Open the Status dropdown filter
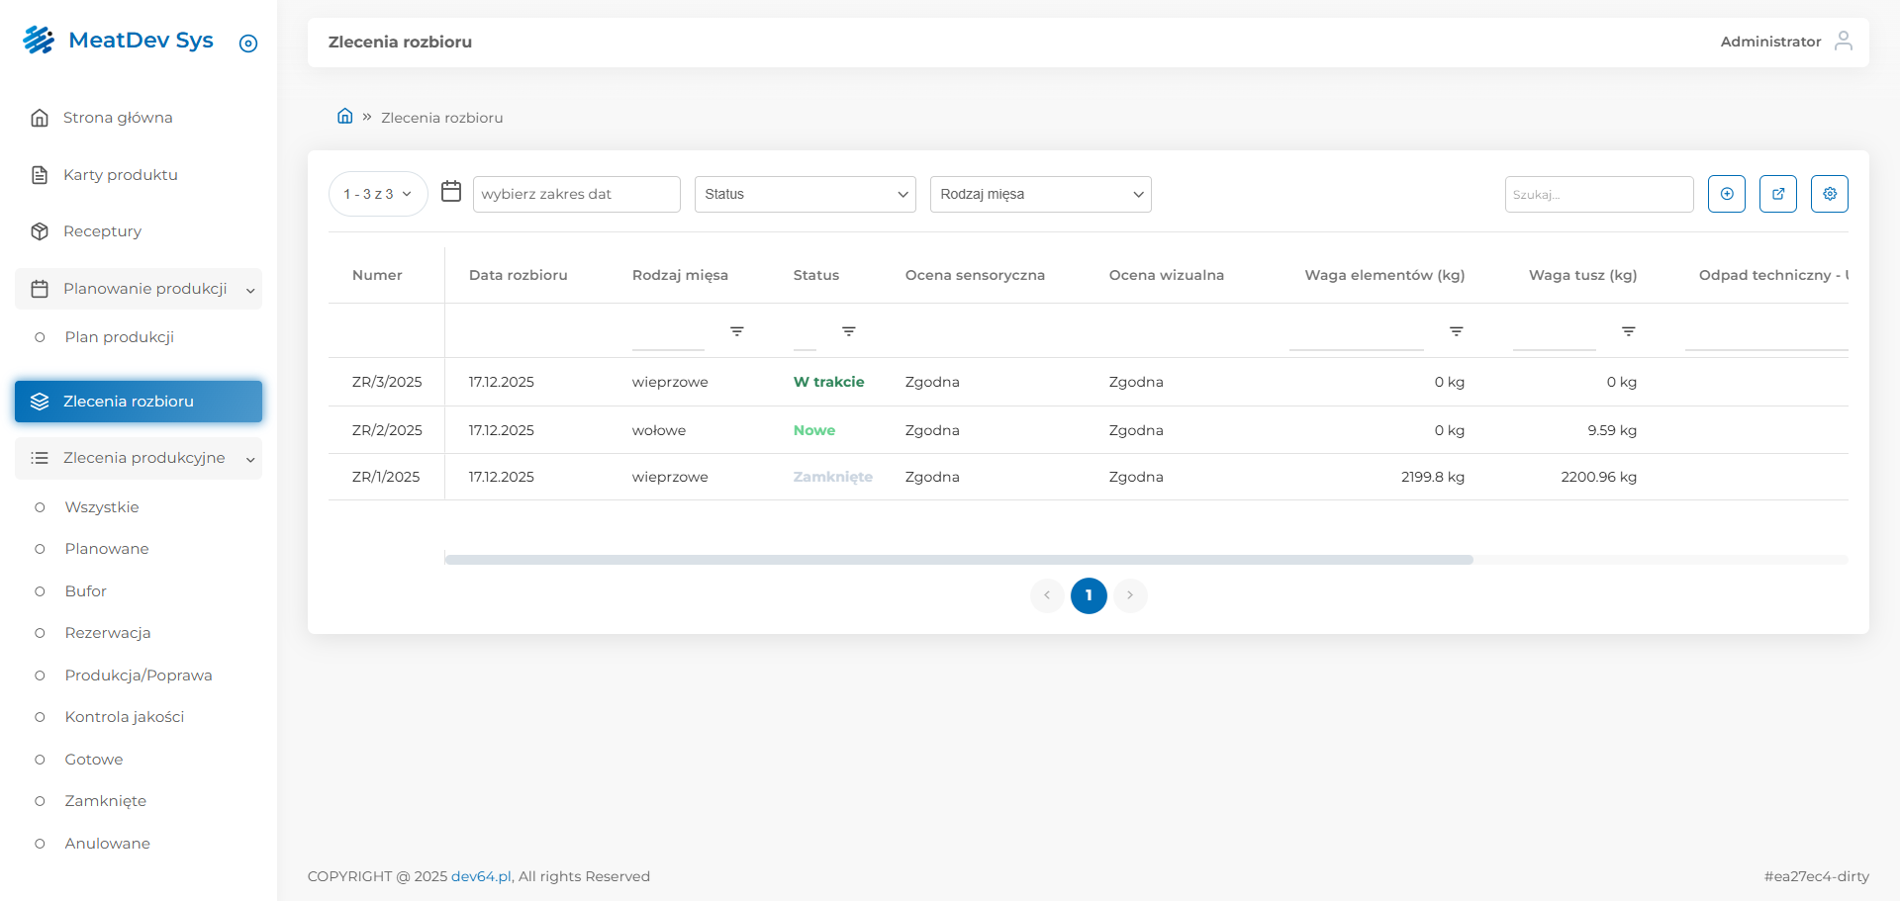The height and width of the screenshot is (901, 1900). tap(805, 194)
